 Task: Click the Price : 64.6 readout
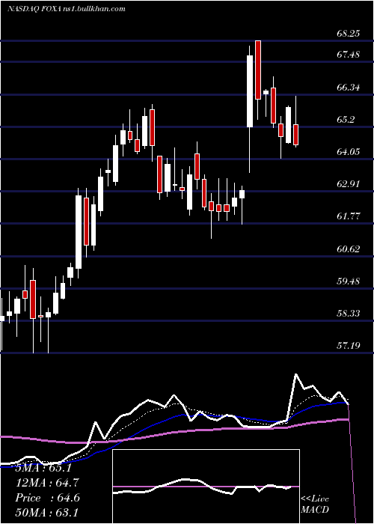(x=47, y=498)
